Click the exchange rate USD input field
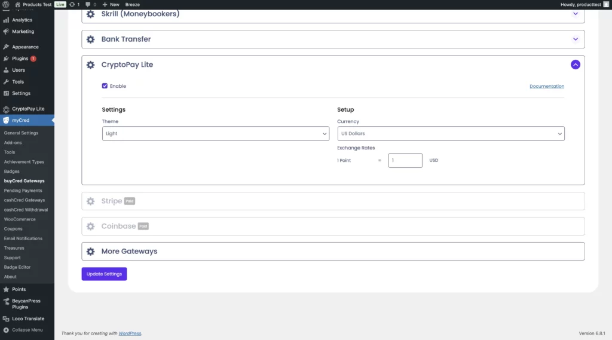This screenshot has height=340, width=612. click(x=405, y=160)
